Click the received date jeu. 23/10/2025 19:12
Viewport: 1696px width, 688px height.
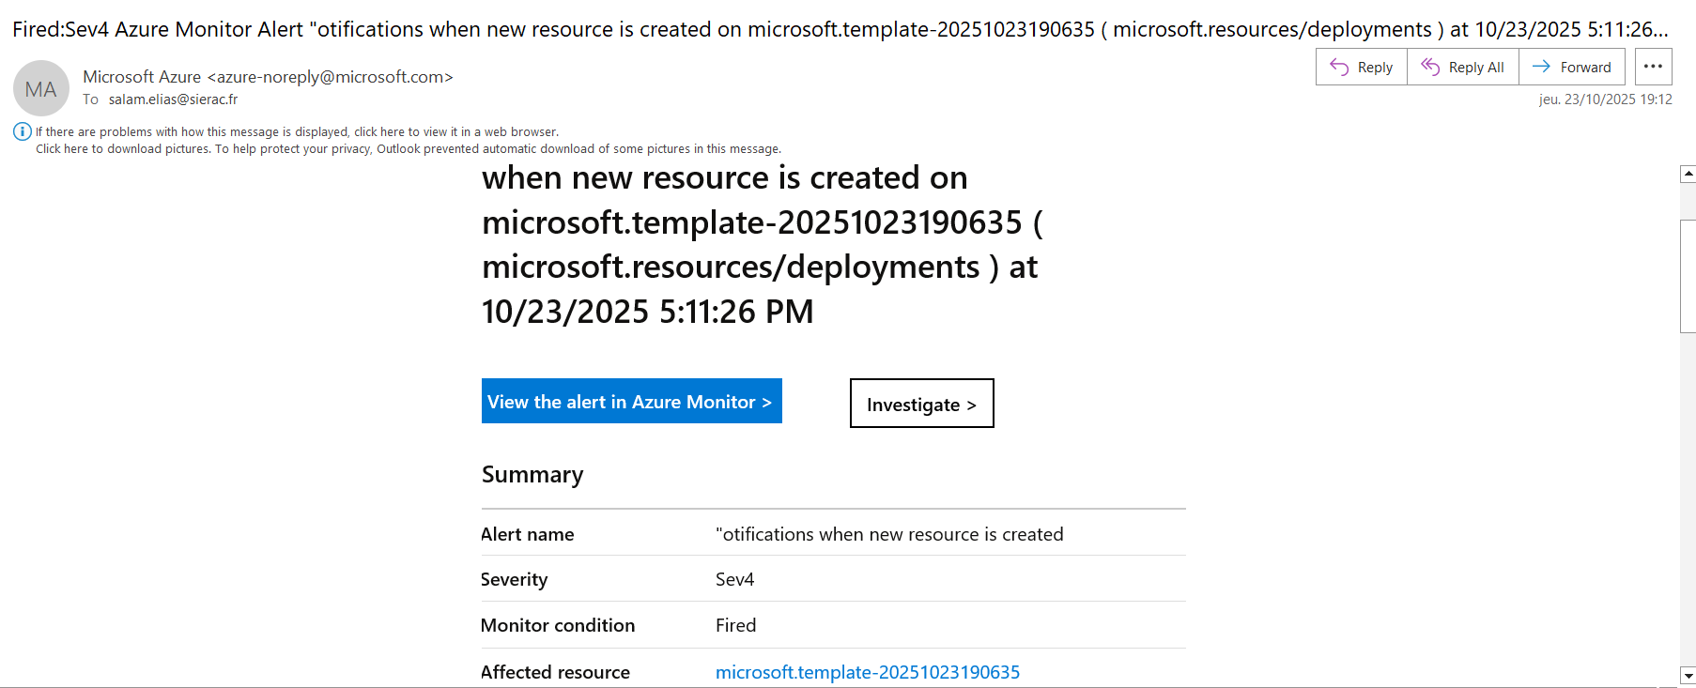(x=1605, y=99)
